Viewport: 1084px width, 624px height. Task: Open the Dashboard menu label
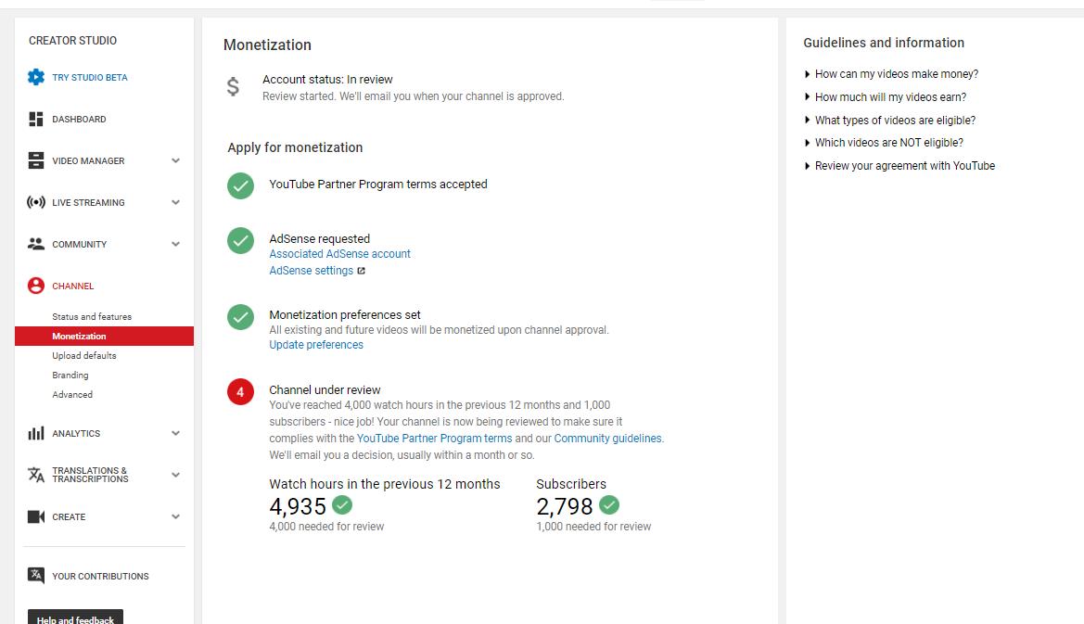tap(80, 119)
